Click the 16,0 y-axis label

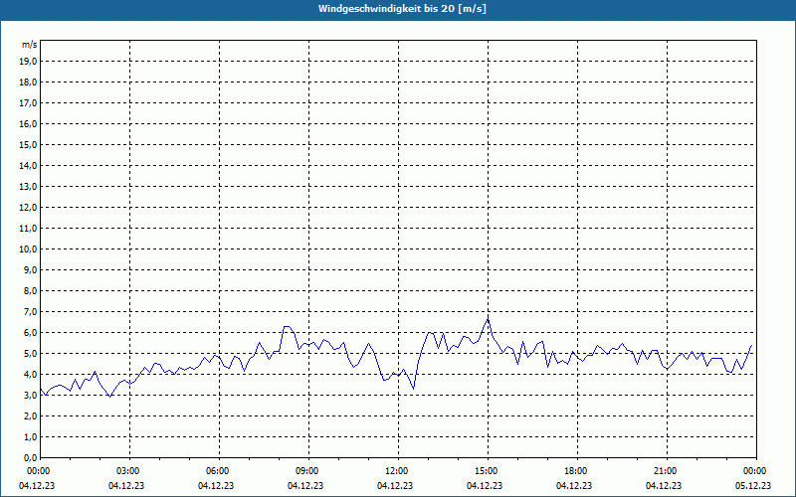(x=28, y=123)
